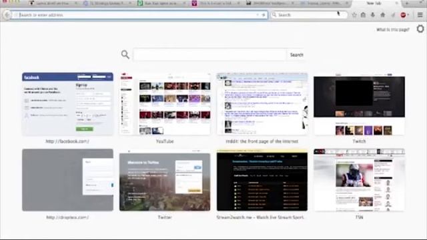The width and height of the screenshot is (427, 240).
Task: Open the reddit thumbnail tile
Action: click(x=262, y=104)
